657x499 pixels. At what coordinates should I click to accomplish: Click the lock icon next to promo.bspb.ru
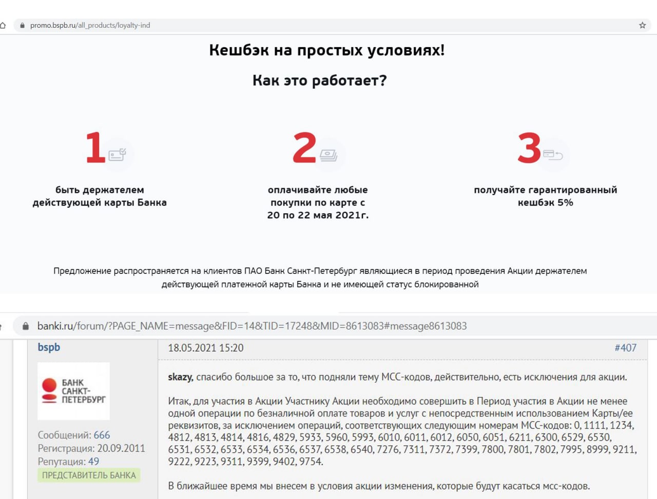tap(22, 25)
